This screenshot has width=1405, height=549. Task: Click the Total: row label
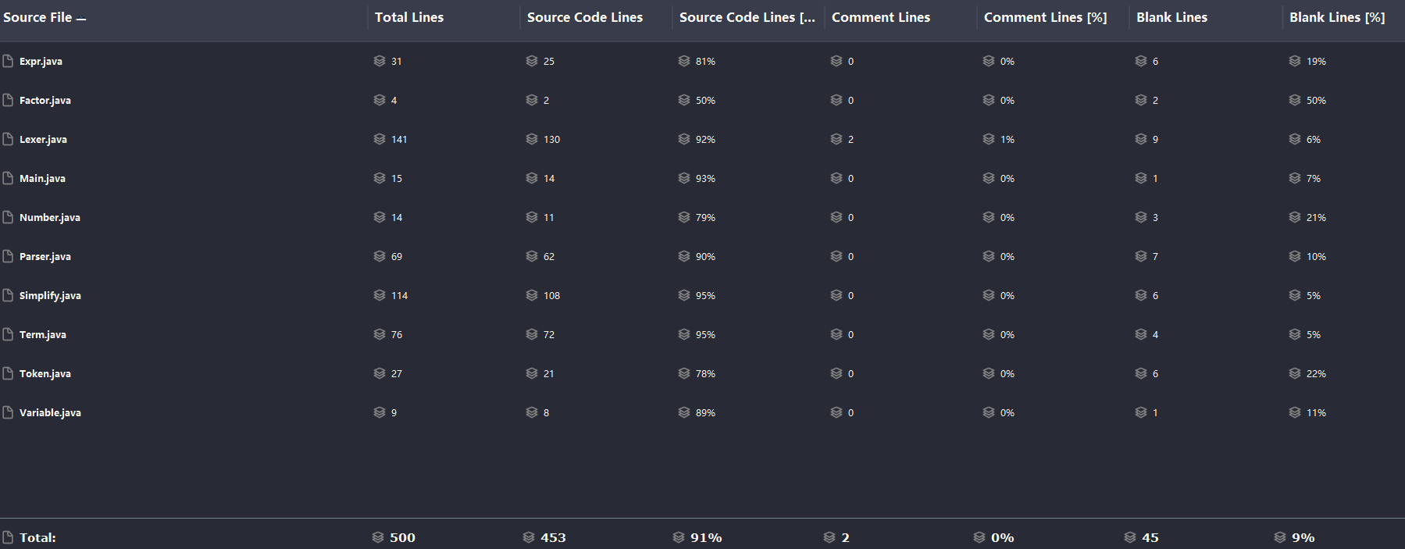37,537
